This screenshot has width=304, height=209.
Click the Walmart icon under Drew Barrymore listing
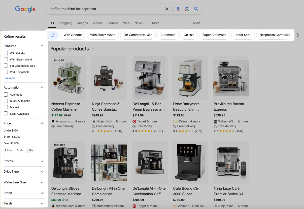click(x=175, y=121)
